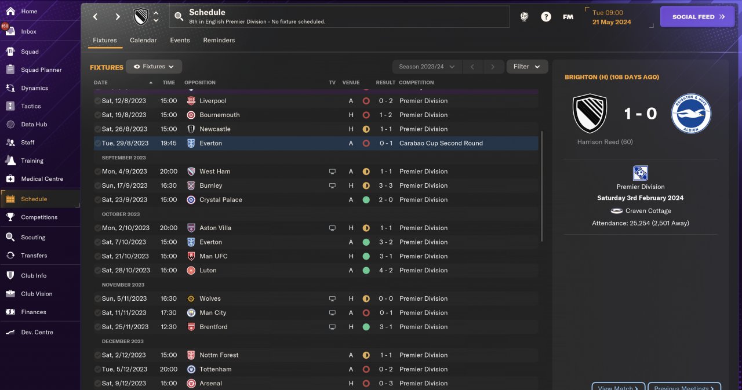Image resolution: width=742 pixels, height=390 pixels.
Task: Click the world globe icon in top bar
Action: (525, 17)
